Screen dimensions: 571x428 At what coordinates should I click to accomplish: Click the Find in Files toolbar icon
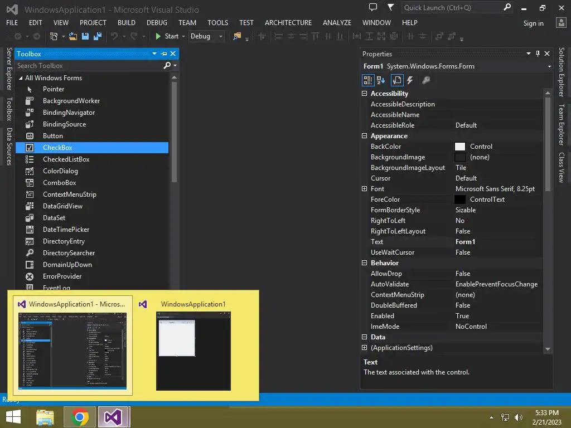(237, 36)
